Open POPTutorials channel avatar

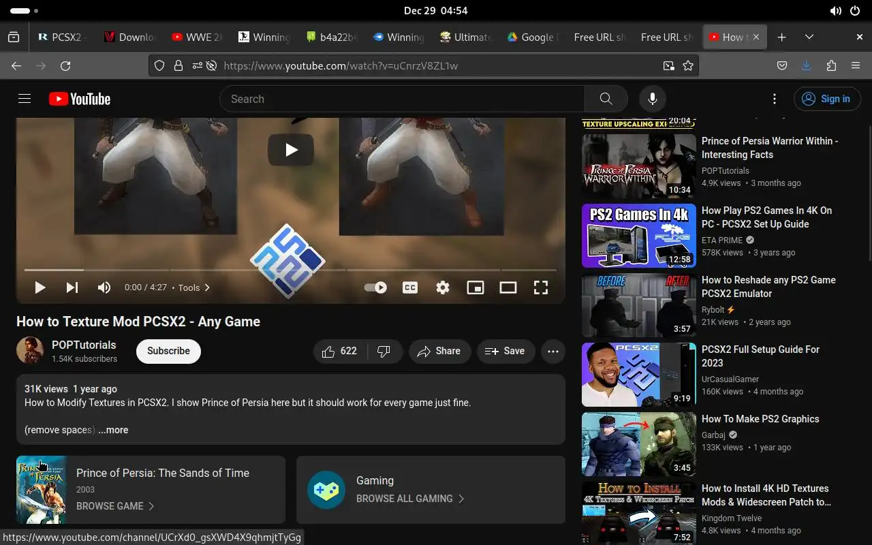pyautogui.click(x=30, y=350)
